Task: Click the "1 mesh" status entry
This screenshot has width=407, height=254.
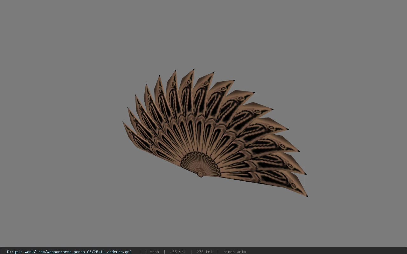Action: [152, 252]
